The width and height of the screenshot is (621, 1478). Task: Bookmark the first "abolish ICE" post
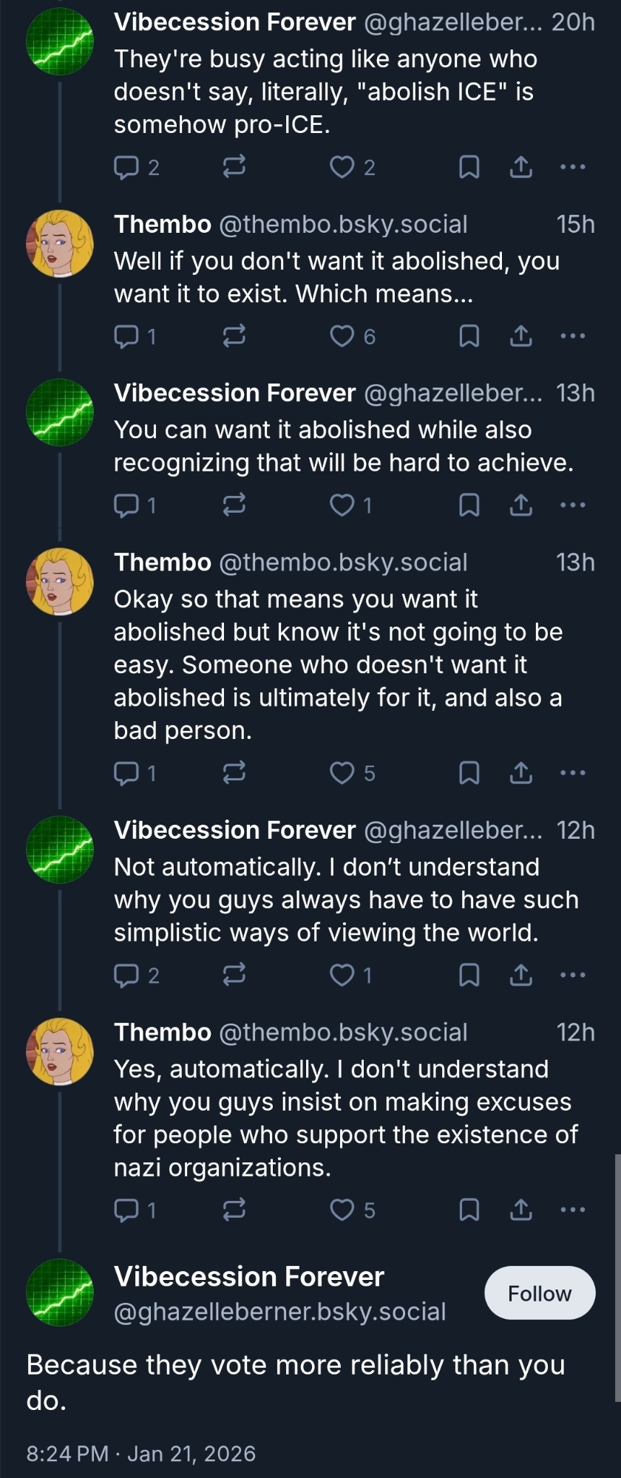(x=469, y=168)
